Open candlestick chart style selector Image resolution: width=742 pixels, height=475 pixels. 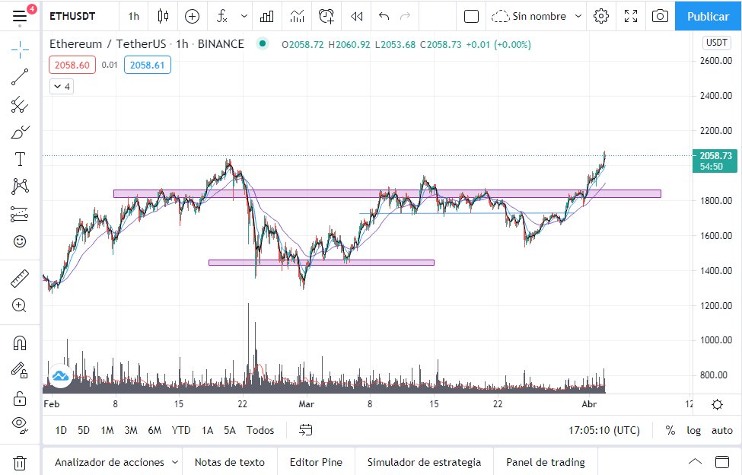coord(163,16)
